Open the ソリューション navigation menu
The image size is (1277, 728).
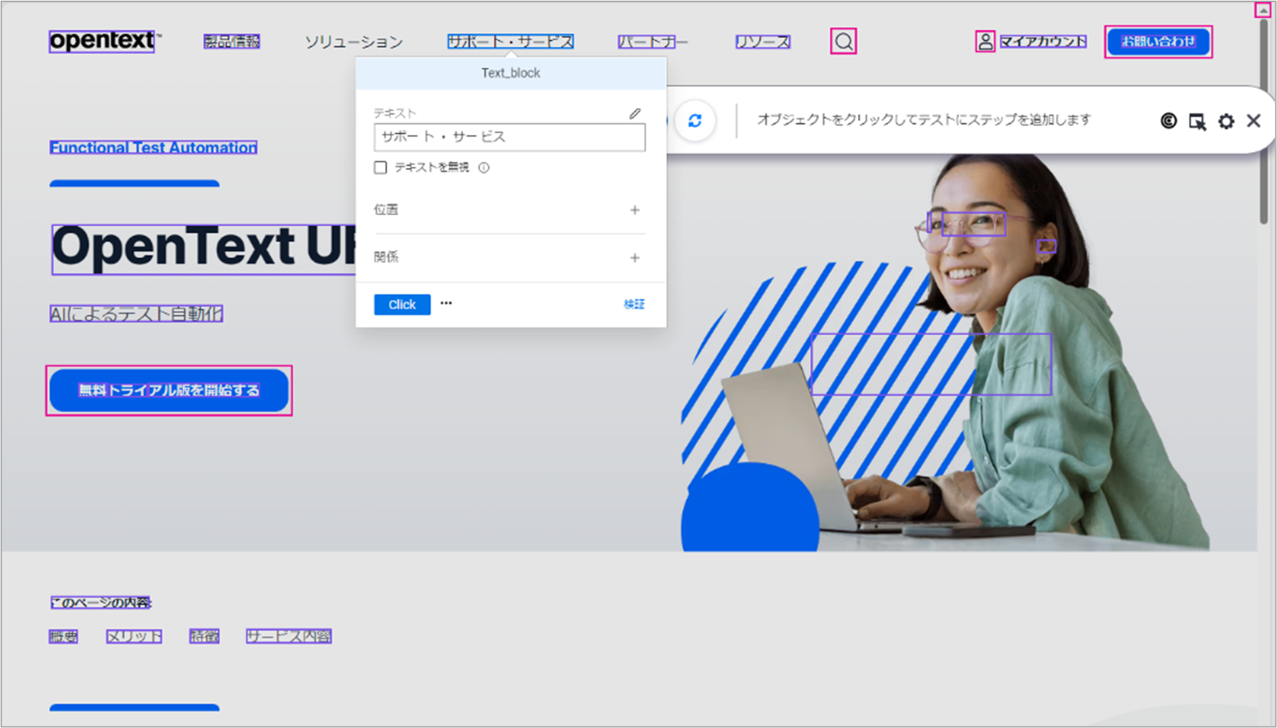[353, 42]
